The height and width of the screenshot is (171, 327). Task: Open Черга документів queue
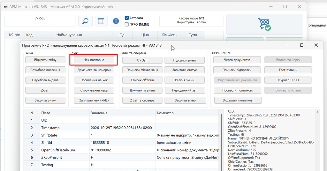[x=237, y=60]
